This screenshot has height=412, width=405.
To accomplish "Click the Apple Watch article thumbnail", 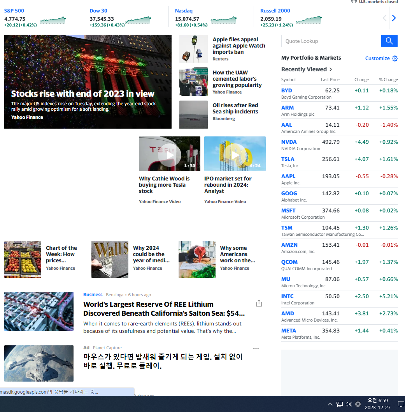I will pyautogui.click(x=194, y=49).
